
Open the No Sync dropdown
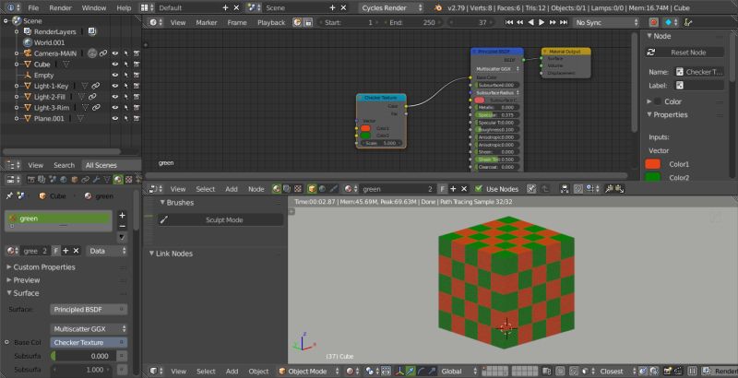click(x=607, y=22)
